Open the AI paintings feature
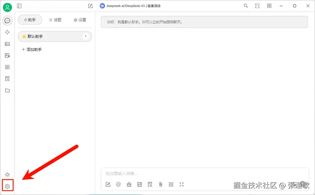 pyautogui.click(x=7, y=44)
